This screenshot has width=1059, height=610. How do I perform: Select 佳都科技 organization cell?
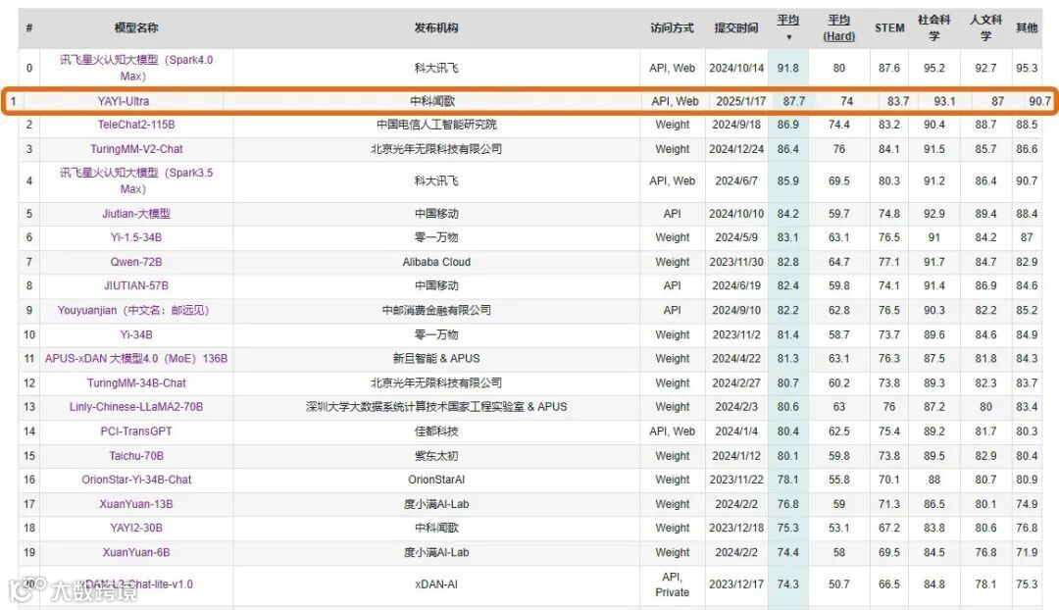pyautogui.click(x=436, y=431)
